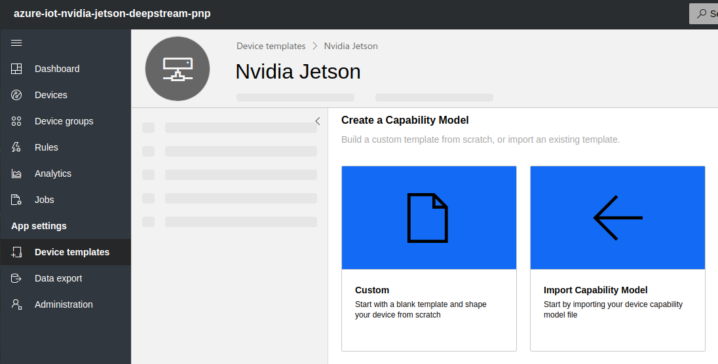The image size is (718, 364).
Task: Go to Device groups
Action: (x=66, y=121)
